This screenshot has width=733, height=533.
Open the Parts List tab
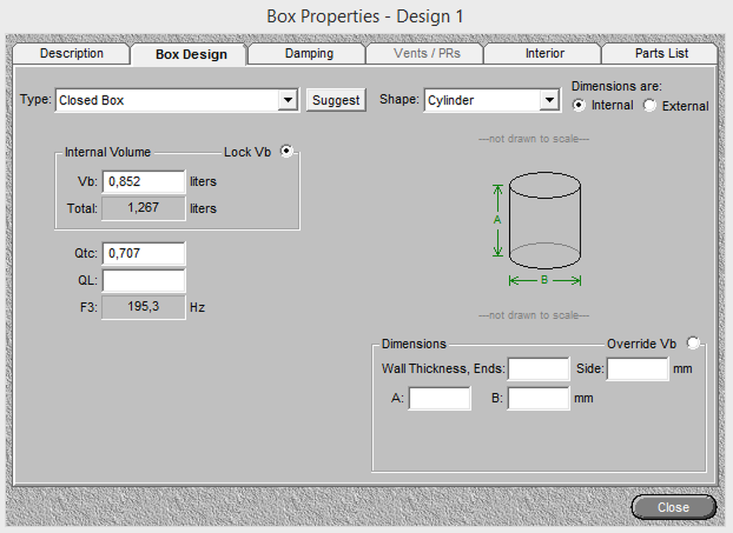point(661,54)
